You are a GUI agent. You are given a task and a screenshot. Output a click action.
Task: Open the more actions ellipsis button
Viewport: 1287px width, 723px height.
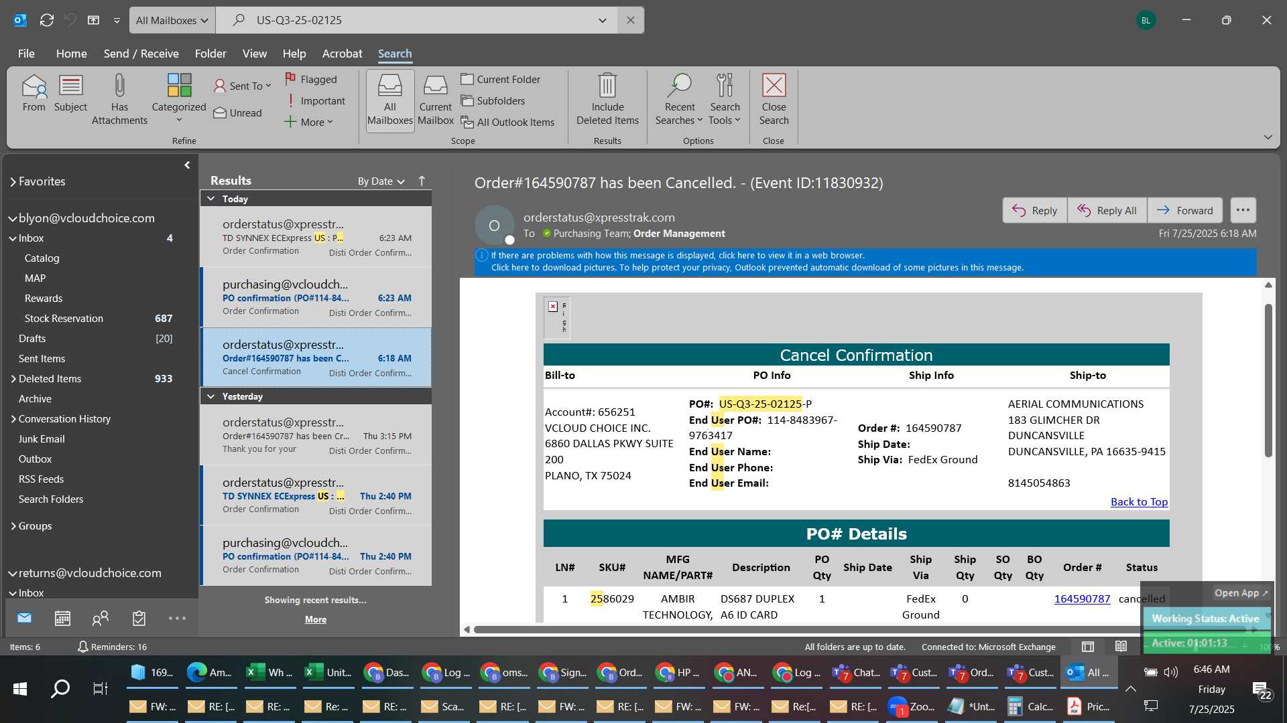(x=1243, y=210)
